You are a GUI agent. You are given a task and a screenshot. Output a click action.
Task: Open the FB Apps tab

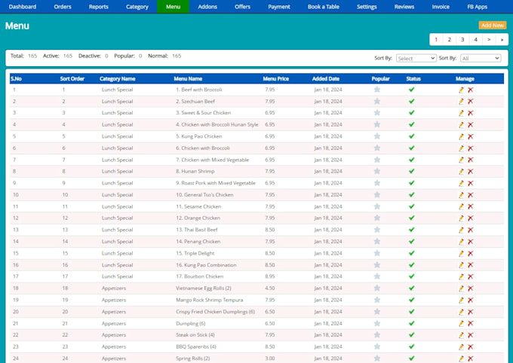[477, 7]
